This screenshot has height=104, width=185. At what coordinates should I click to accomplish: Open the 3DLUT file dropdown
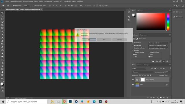[x=158, y=43]
